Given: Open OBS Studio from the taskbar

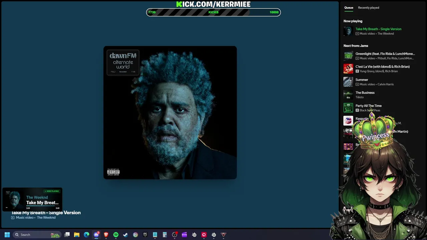Looking at the screenshot, I should [174, 235].
